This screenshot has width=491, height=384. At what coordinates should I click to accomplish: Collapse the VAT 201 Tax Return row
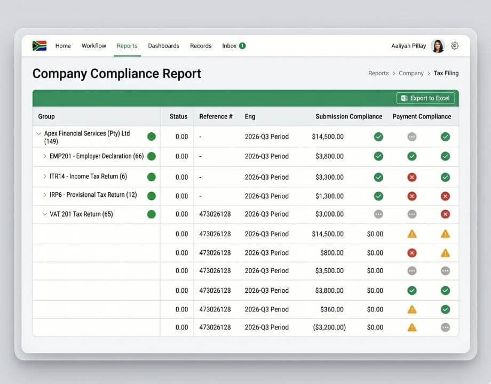tap(44, 214)
